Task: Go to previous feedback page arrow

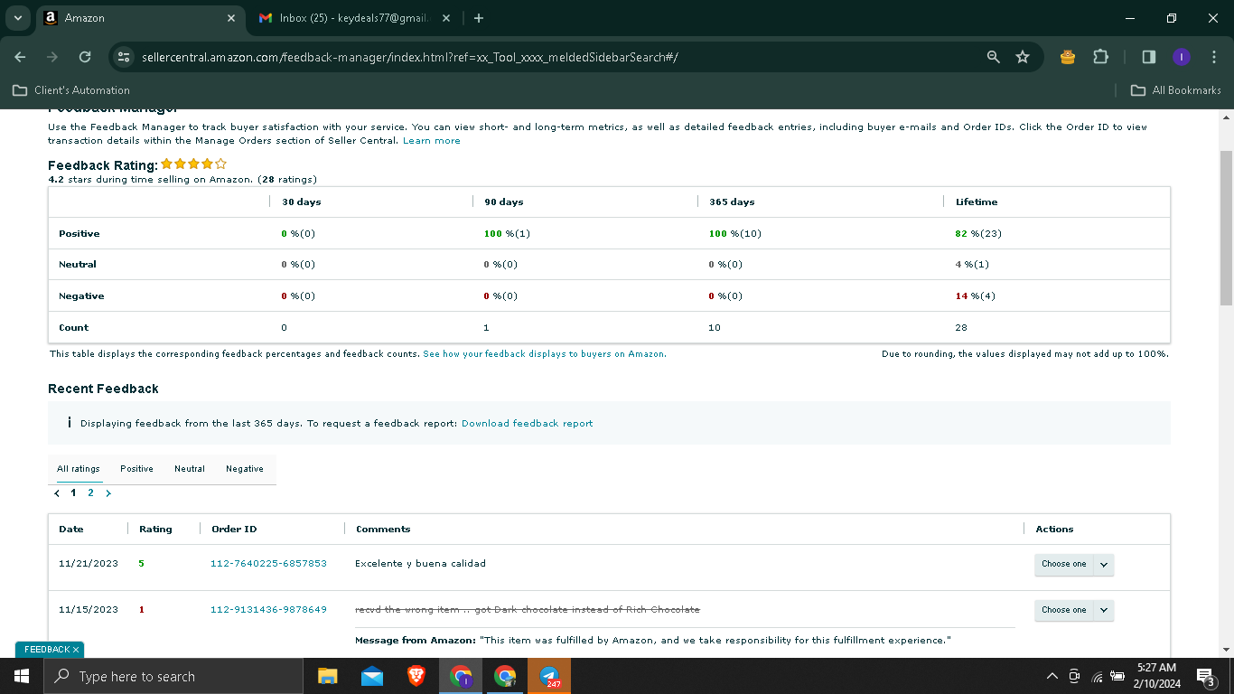Action: tap(58, 493)
